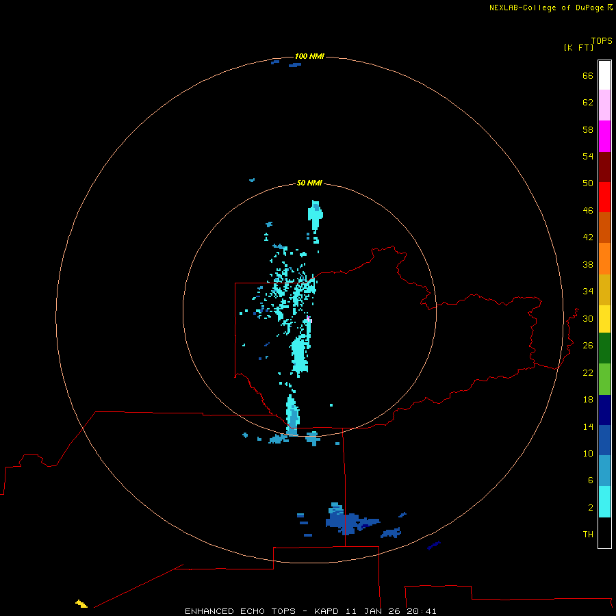The height and width of the screenshot is (616, 616).
Task: Click the cyan legend swatch
Action: [x=604, y=502]
